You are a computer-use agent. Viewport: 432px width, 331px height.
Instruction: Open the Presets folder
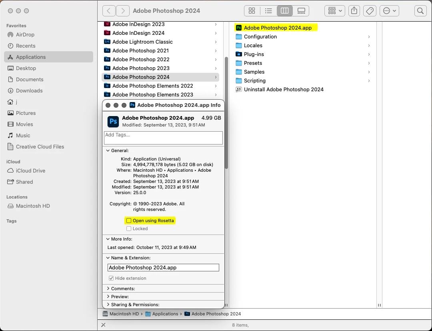[303, 63]
